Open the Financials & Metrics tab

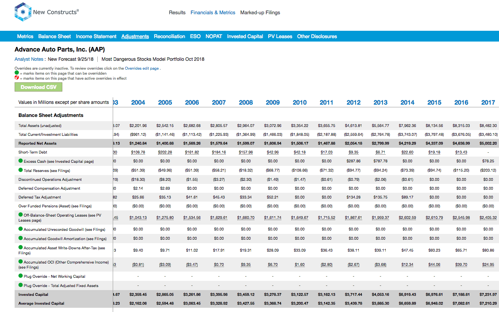(213, 13)
